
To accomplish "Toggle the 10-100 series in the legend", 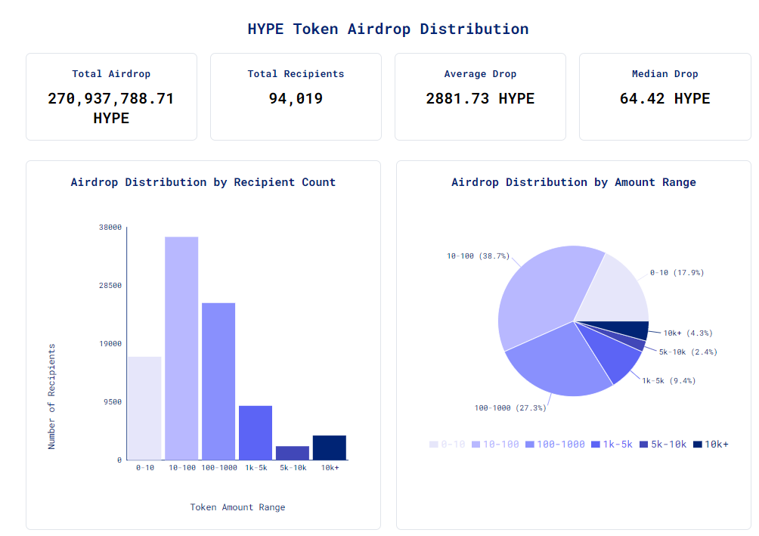I will [x=495, y=445].
